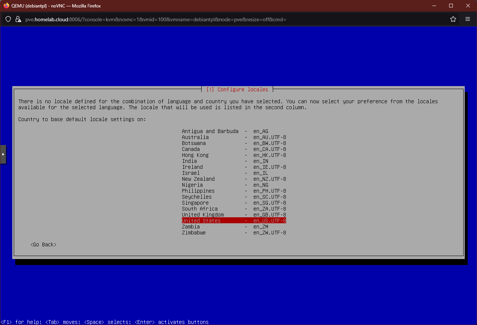The width and height of the screenshot is (477, 325).
Task: Bookmark this page using the star icon
Action: click(453, 19)
